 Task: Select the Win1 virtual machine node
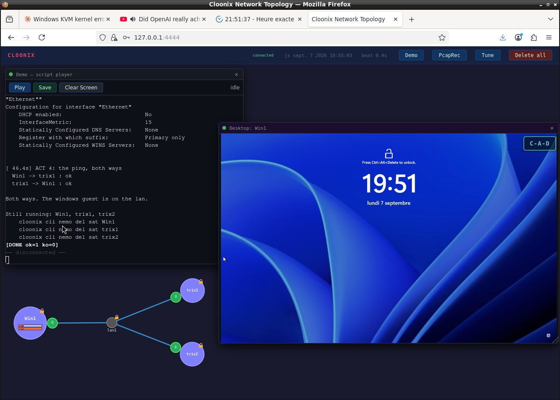click(x=30, y=323)
